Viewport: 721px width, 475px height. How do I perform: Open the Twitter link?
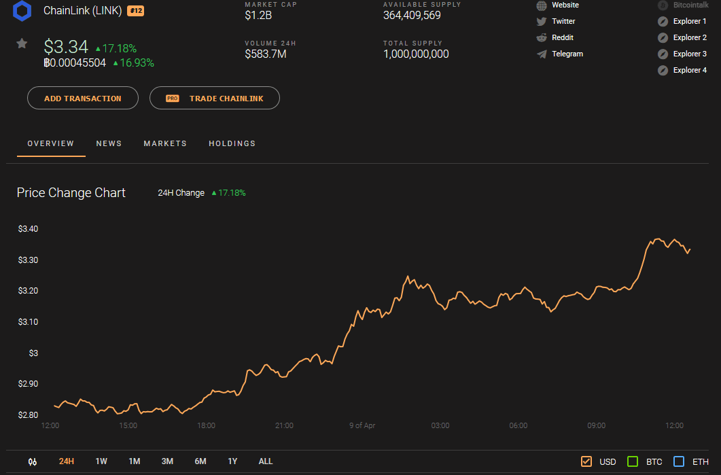(x=563, y=21)
